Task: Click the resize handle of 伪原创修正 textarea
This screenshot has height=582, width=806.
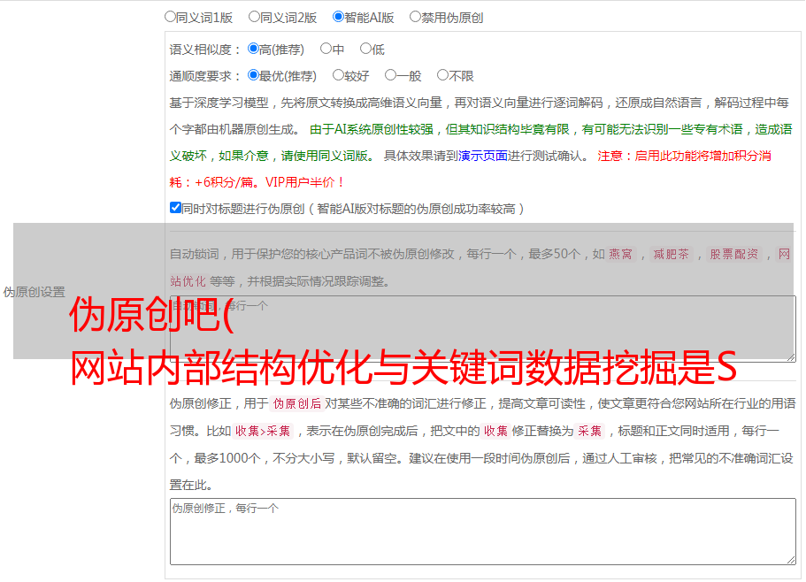Action: tap(791, 560)
